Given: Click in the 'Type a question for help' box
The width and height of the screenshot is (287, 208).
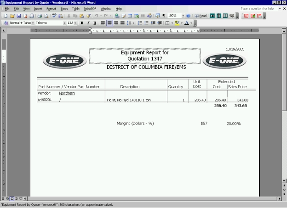Looking at the screenshot, I should (258, 9).
